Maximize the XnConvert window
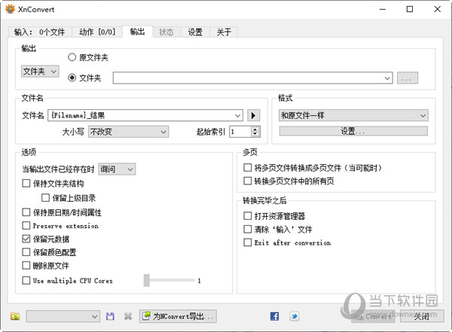Viewport: 452px width, 332px height. click(x=410, y=9)
